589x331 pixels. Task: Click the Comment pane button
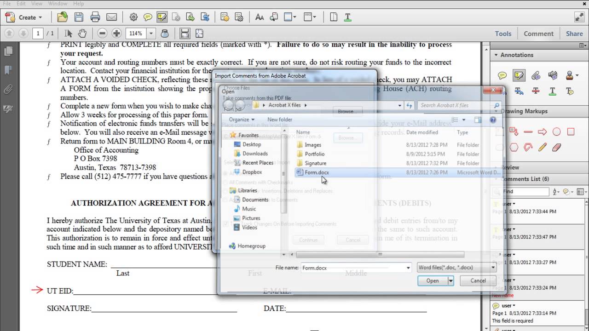point(538,34)
